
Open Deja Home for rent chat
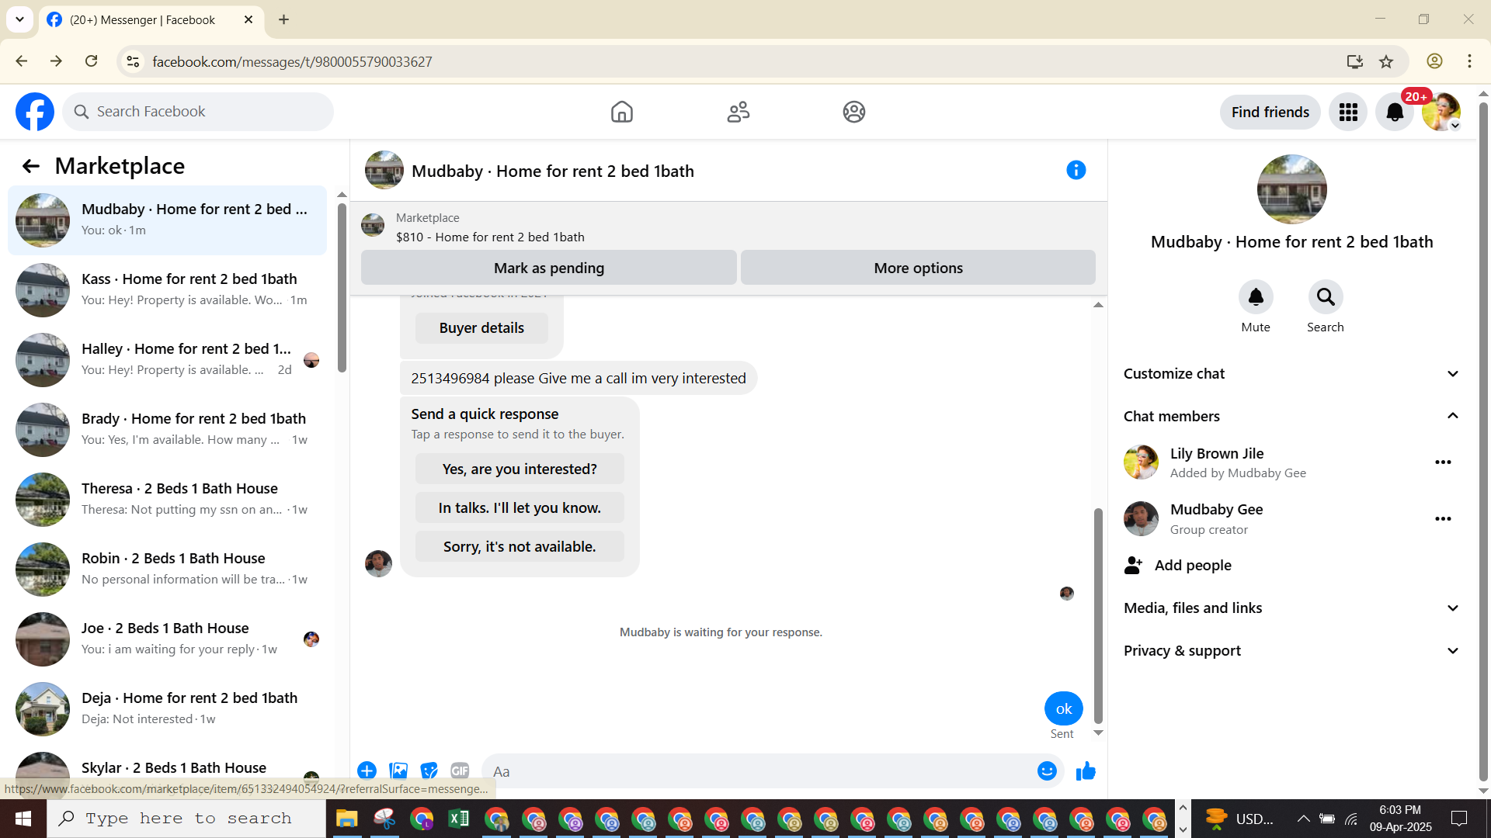167,709
